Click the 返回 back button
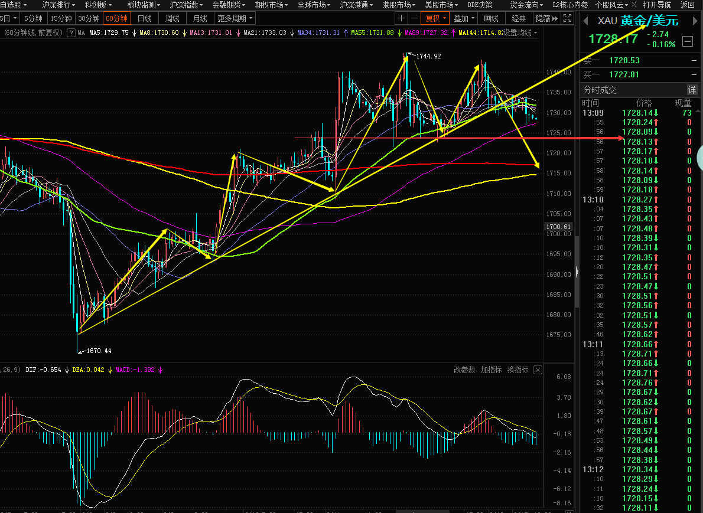This screenshot has width=703, height=513. point(687,5)
